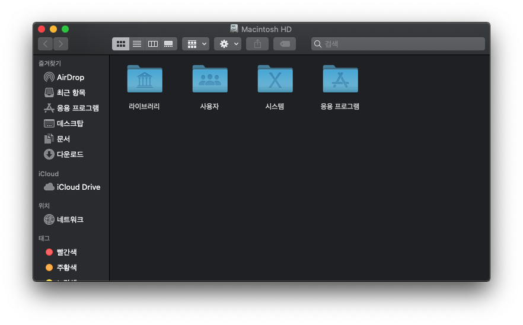Open iCloud Drive in sidebar
This screenshot has width=523, height=325.
click(x=72, y=187)
